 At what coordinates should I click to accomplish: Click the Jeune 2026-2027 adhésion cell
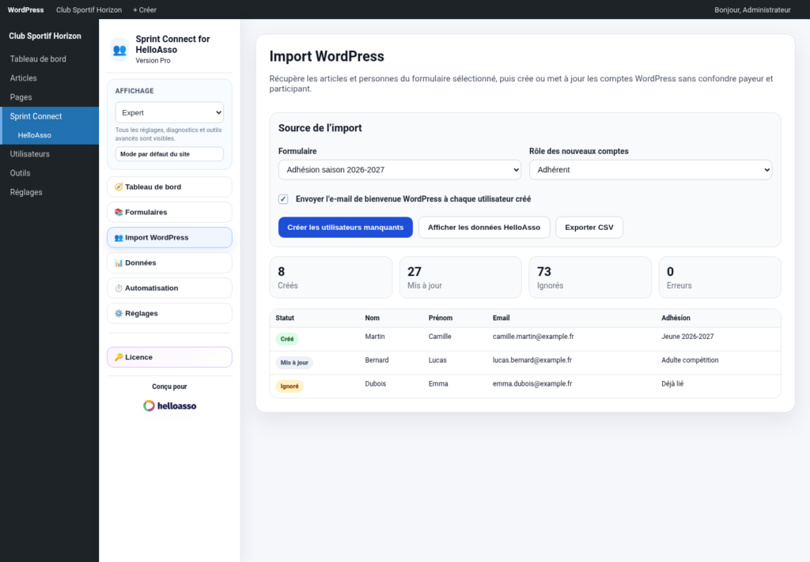(687, 337)
